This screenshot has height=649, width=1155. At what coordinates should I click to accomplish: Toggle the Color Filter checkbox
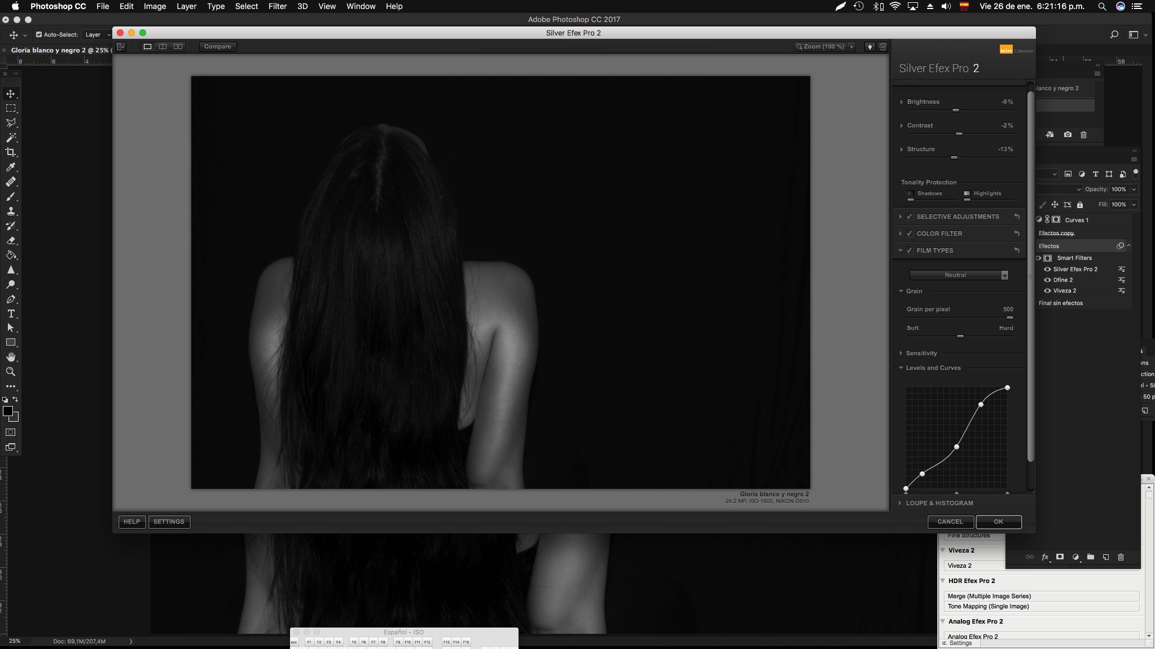(x=910, y=233)
